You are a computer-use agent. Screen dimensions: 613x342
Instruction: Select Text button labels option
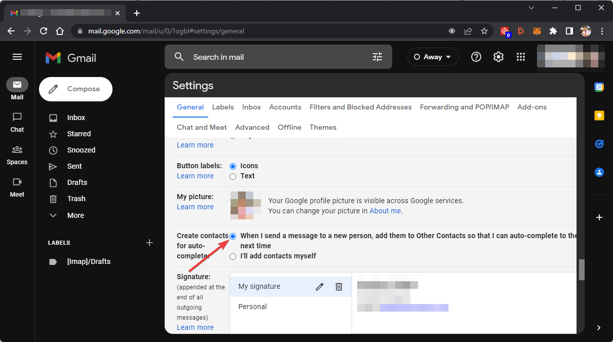[x=233, y=176]
